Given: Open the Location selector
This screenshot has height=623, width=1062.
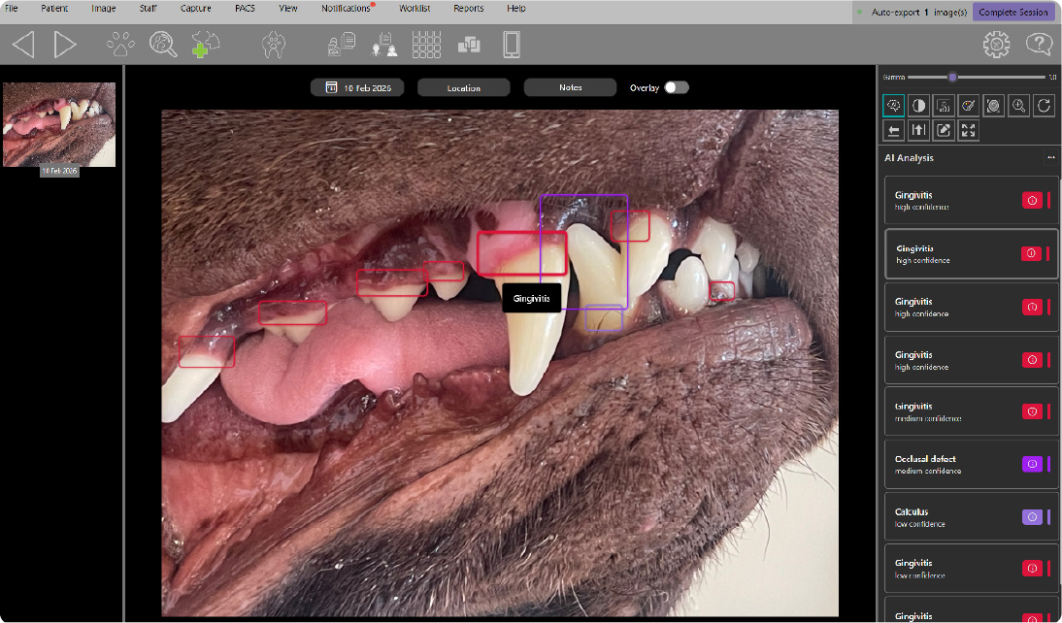Looking at the screenshot, I should (x=463, y=87).
